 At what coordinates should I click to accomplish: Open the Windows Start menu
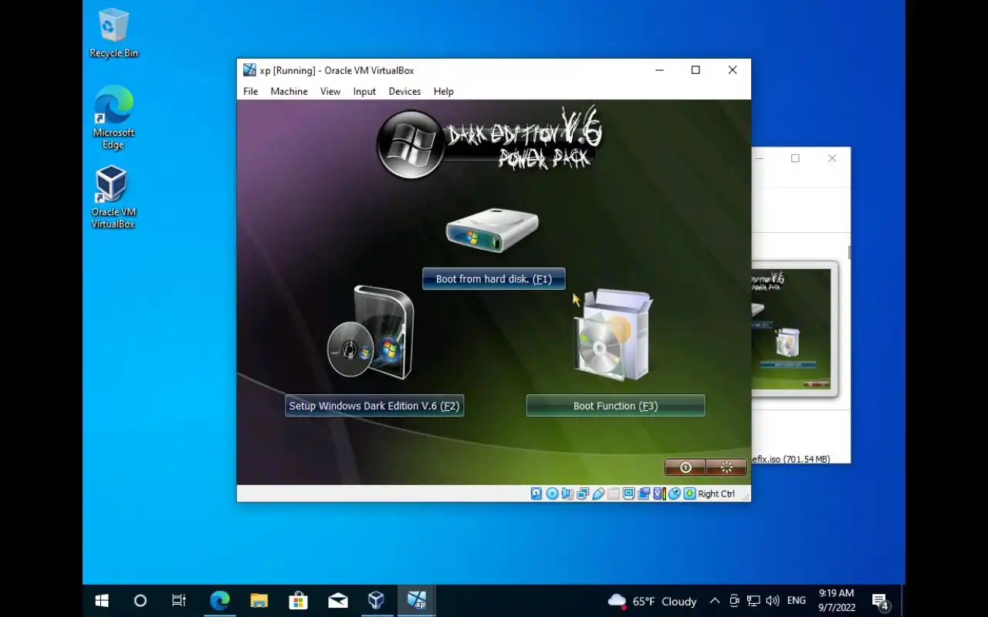102,601
